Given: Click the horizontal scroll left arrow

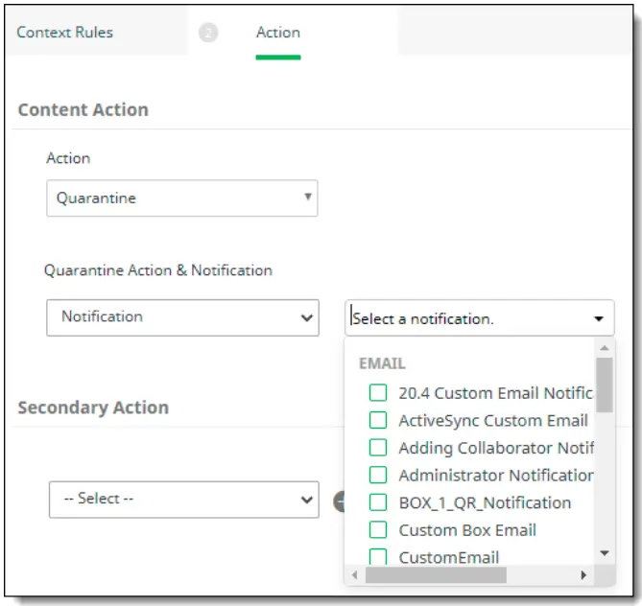Looking at the screenshot, I should pyautogui.click(x=354, y=575).
